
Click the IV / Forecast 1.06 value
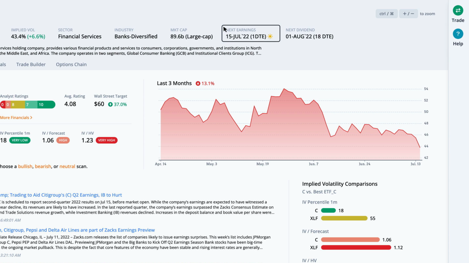click(x=48, y=140)
